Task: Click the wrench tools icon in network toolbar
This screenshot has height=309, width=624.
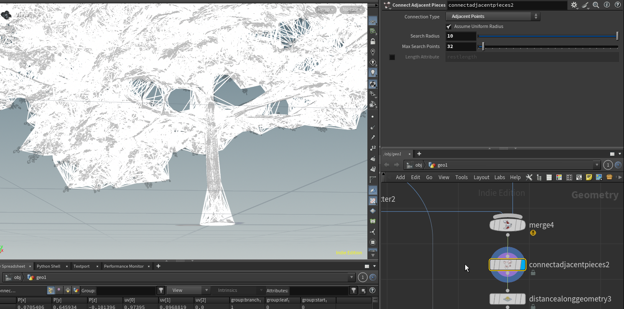Action: coord(529,177)
